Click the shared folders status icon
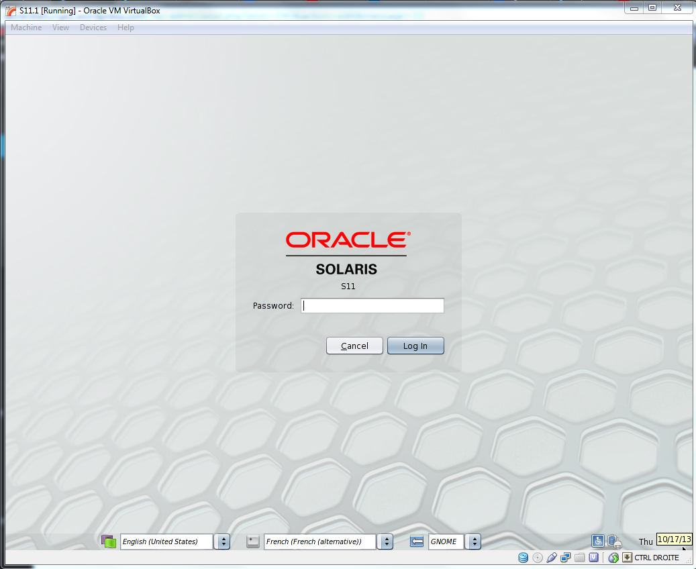 tap(580, 558)
